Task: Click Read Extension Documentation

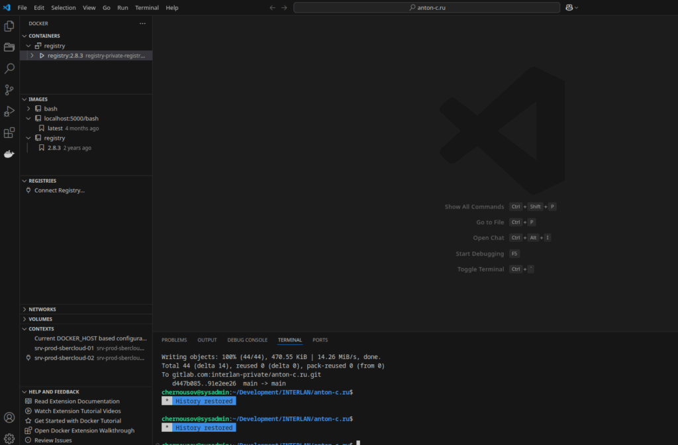Action: (x=77, y=401)
